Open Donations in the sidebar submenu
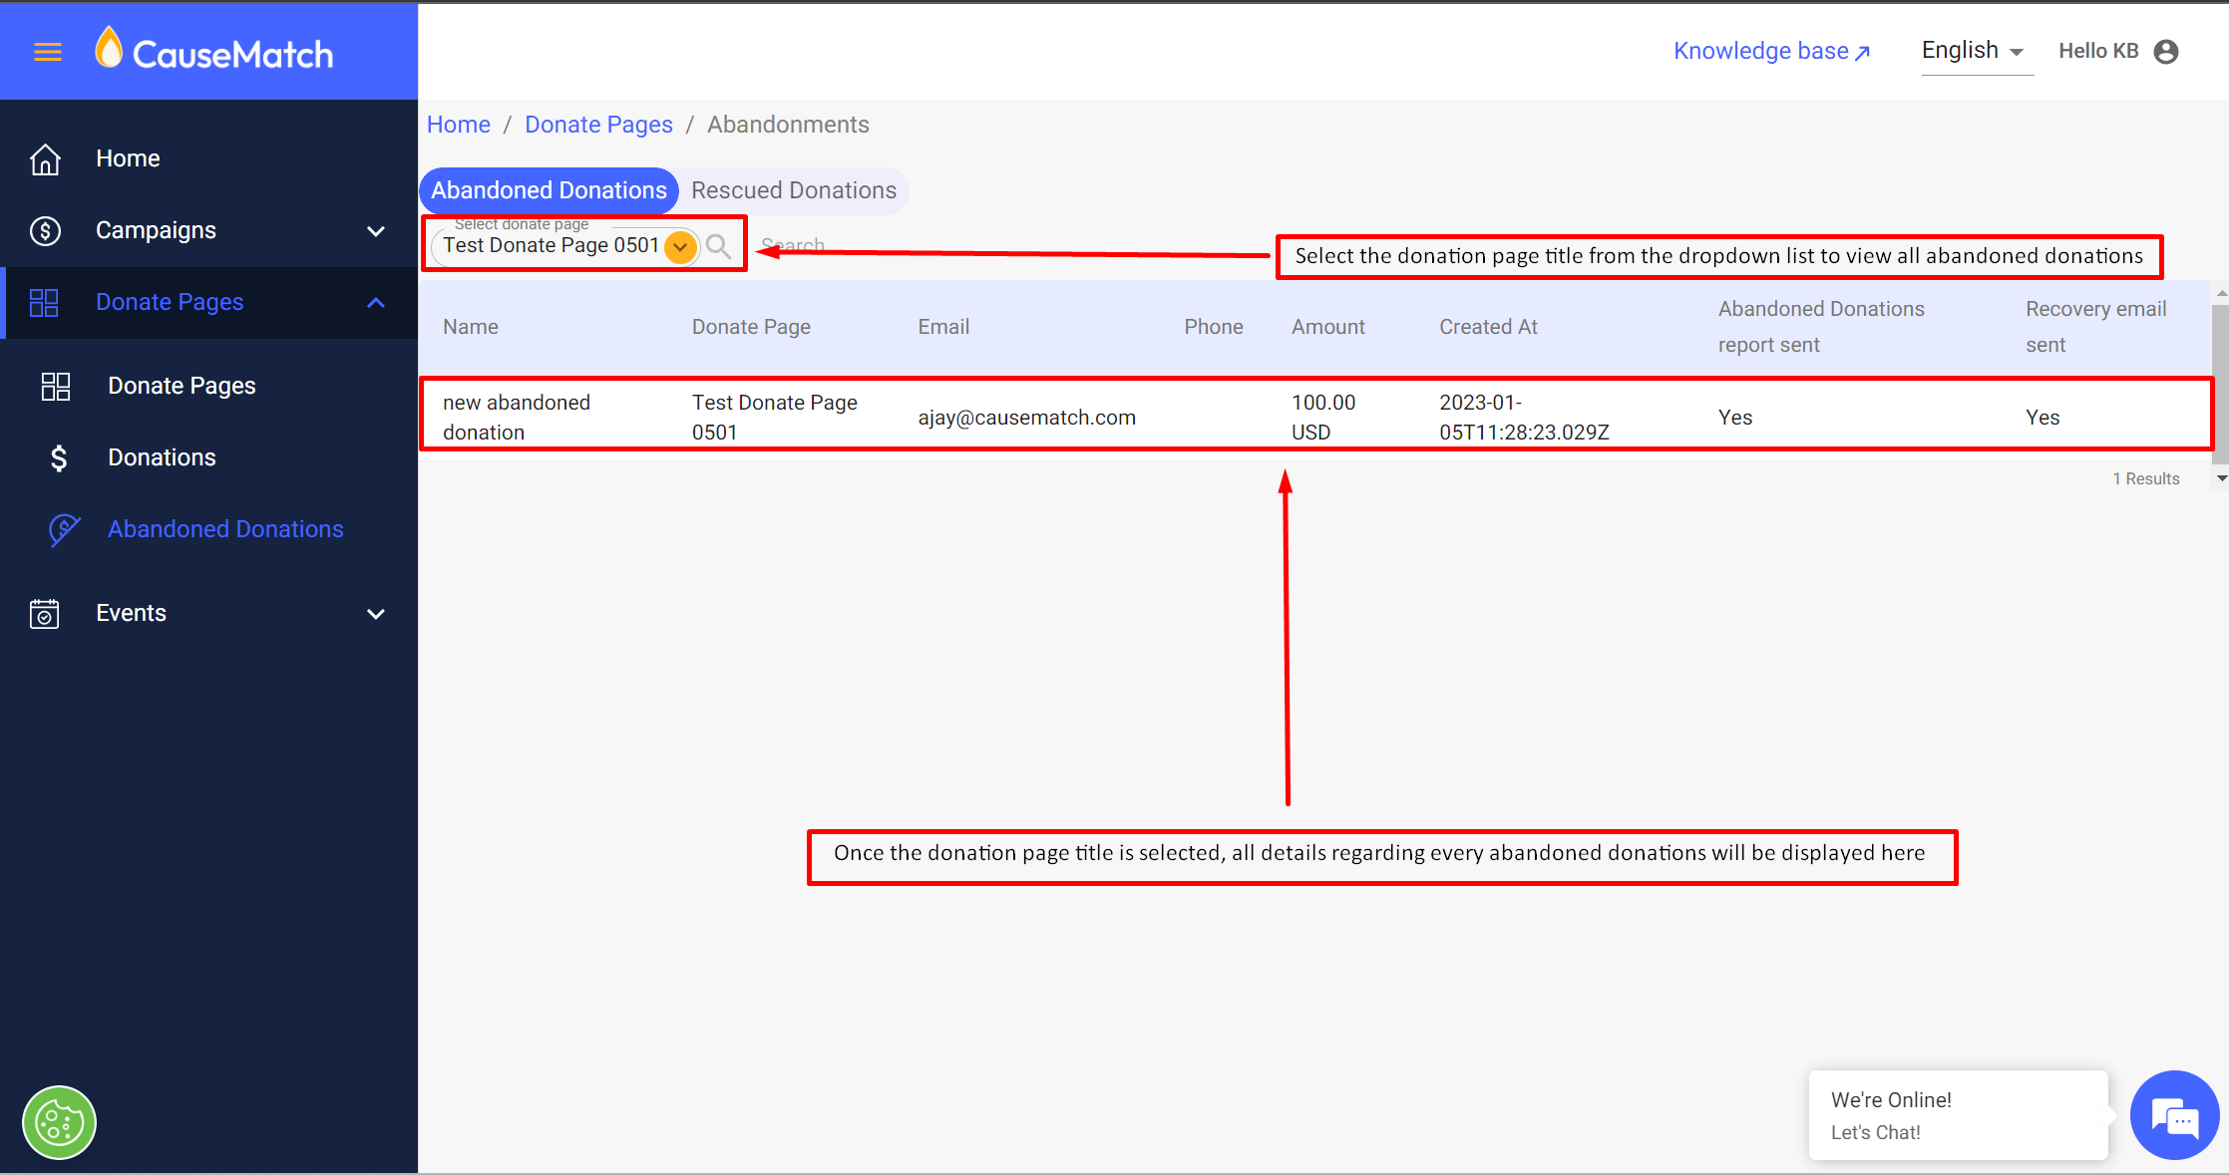This screenshot has height=1175, width=2229. coord(162,457)
